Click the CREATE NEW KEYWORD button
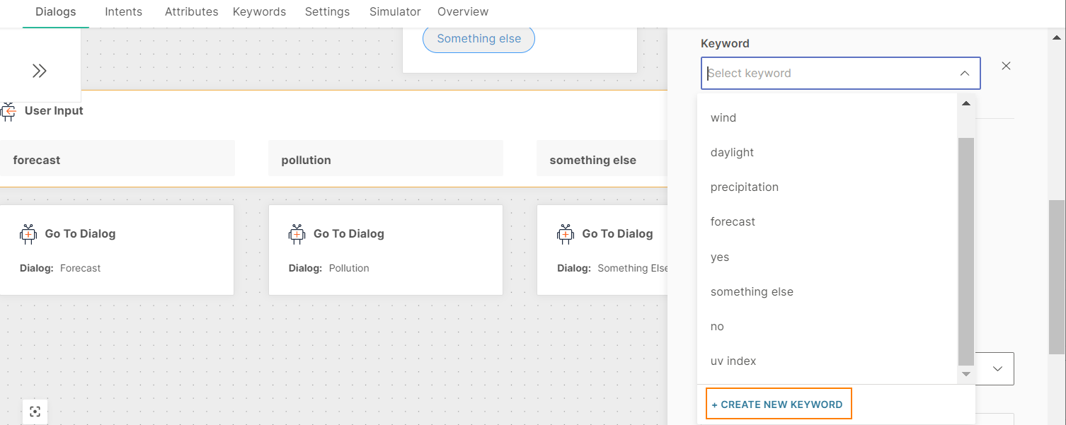Screen dimensions: 1066x425 [x=778, y=404]
